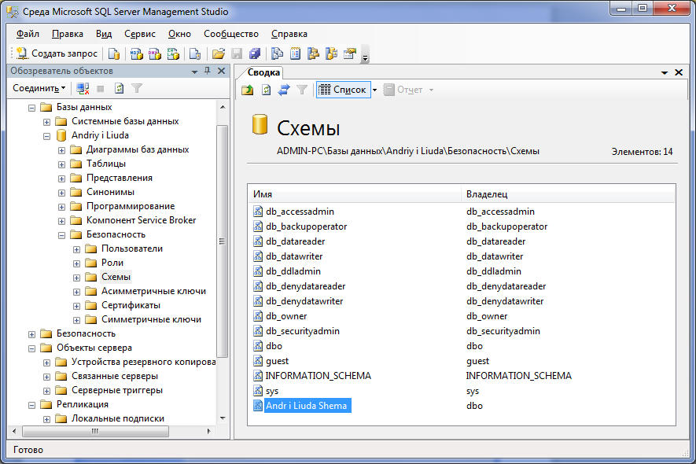
Task: Click the Save All icon in toolbar
Action: pos(255,53)
